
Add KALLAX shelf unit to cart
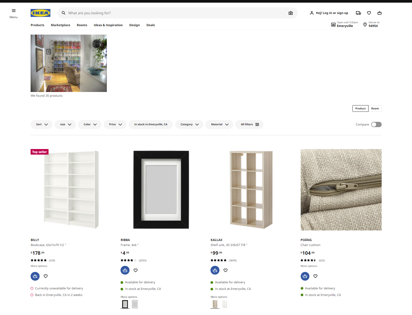coord(215,270)
